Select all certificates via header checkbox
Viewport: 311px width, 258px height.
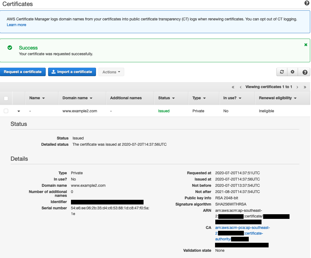(6, 98)
